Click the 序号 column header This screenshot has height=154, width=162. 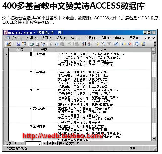(20, 50)
